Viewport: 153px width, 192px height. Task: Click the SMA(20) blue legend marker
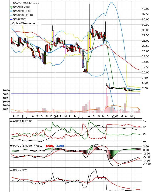(x=11, y=11)
